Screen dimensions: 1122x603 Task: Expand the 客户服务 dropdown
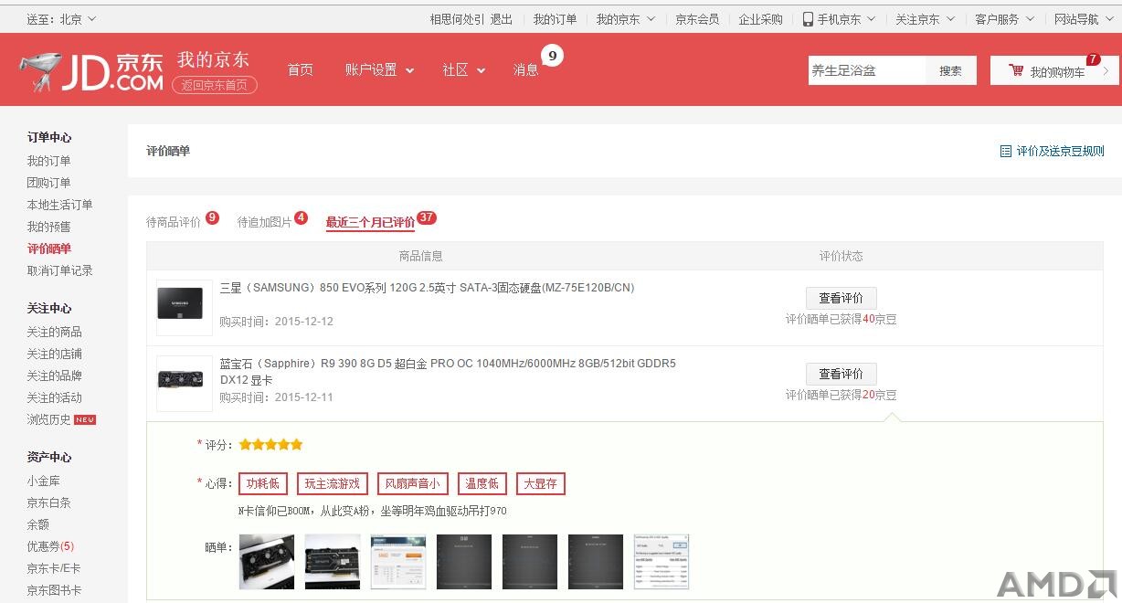tap(1004, 18)
